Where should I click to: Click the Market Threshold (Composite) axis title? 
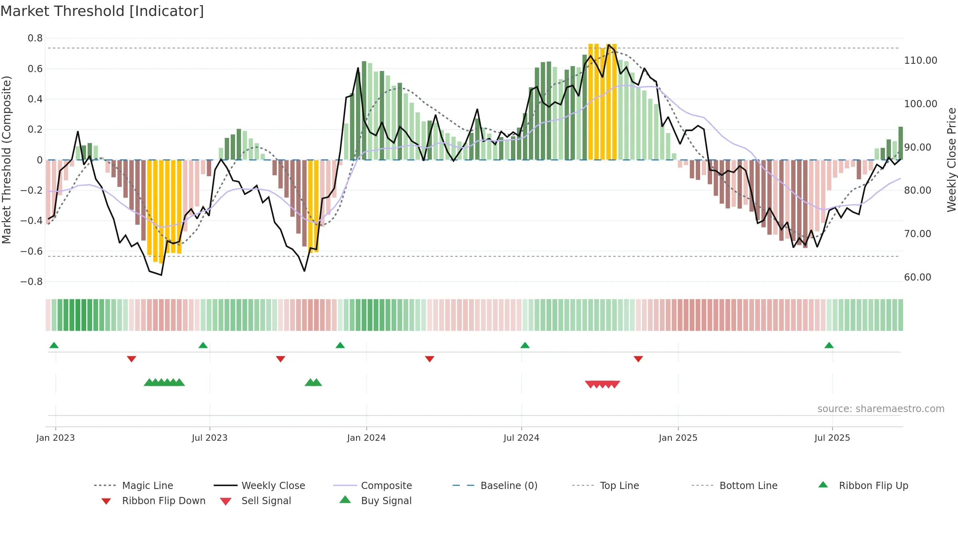click(6, 160)
